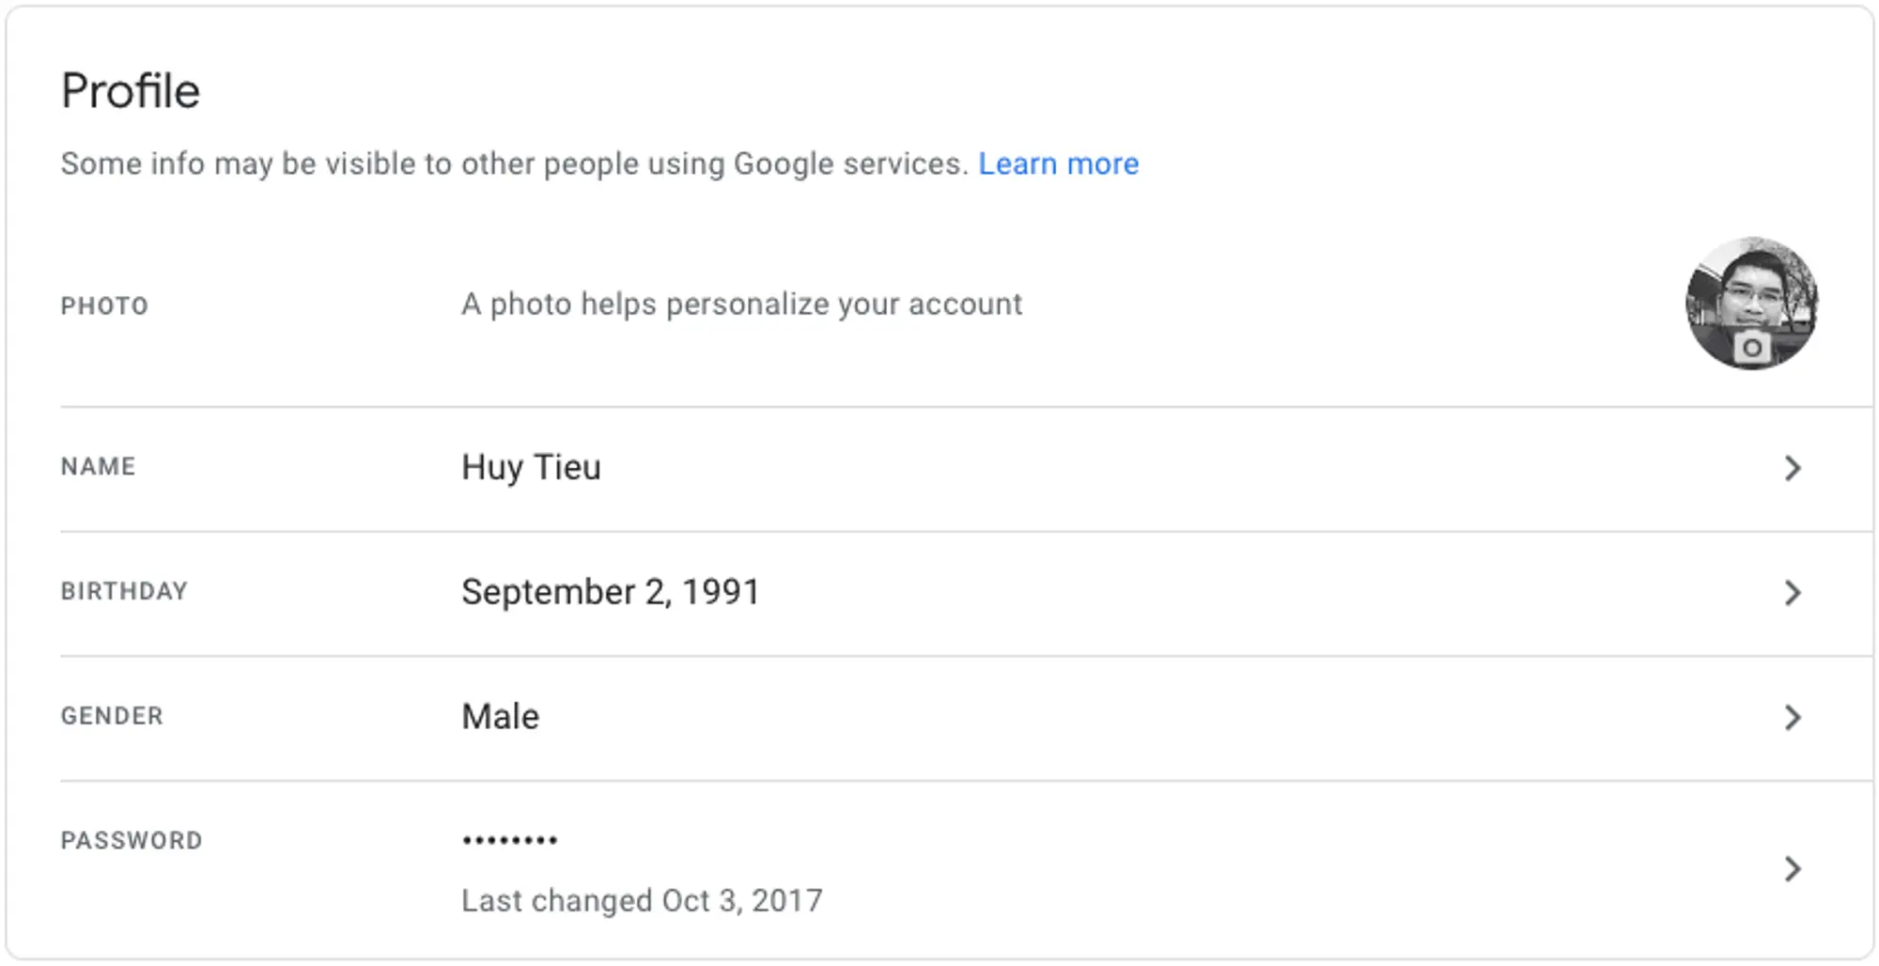Click the masked password dots
This screenshot has height=966, width=1879.
(509, 840)
